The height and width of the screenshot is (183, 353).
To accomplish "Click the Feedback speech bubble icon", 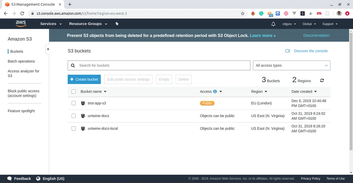I will point(9,179).
